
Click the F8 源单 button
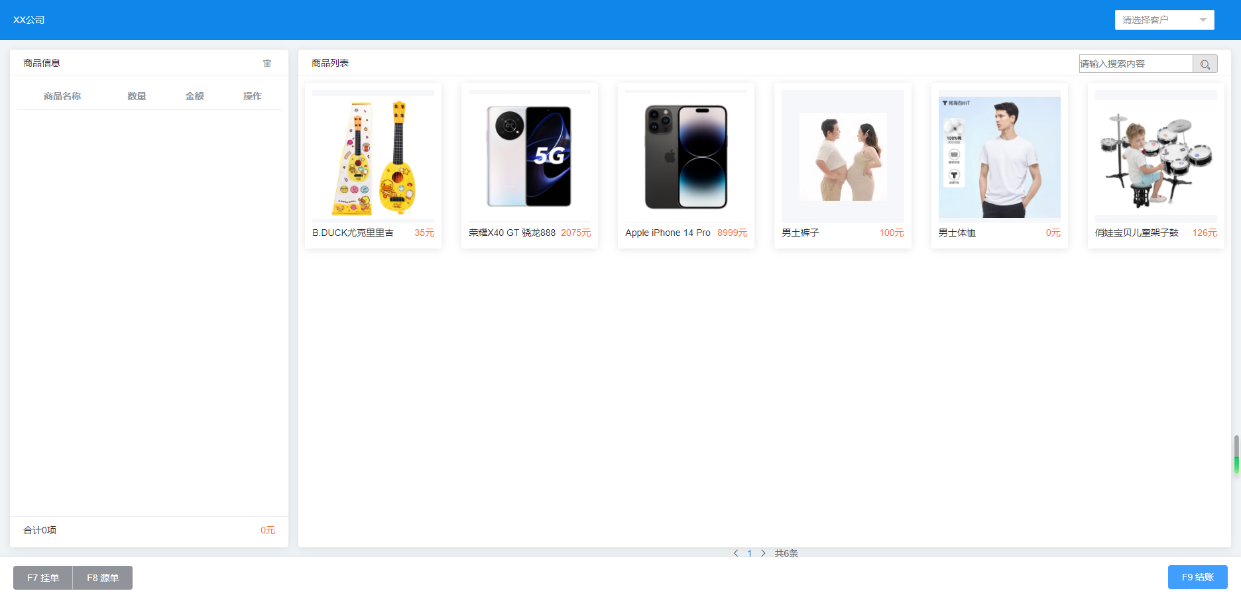point(103,578)
